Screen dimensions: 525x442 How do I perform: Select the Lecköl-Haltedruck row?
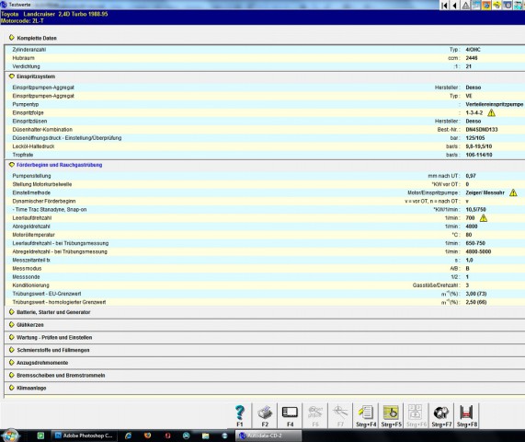click(265, 146)
